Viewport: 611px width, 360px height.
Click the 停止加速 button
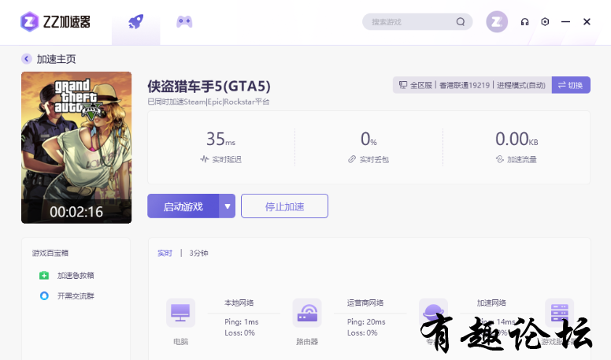284,206
